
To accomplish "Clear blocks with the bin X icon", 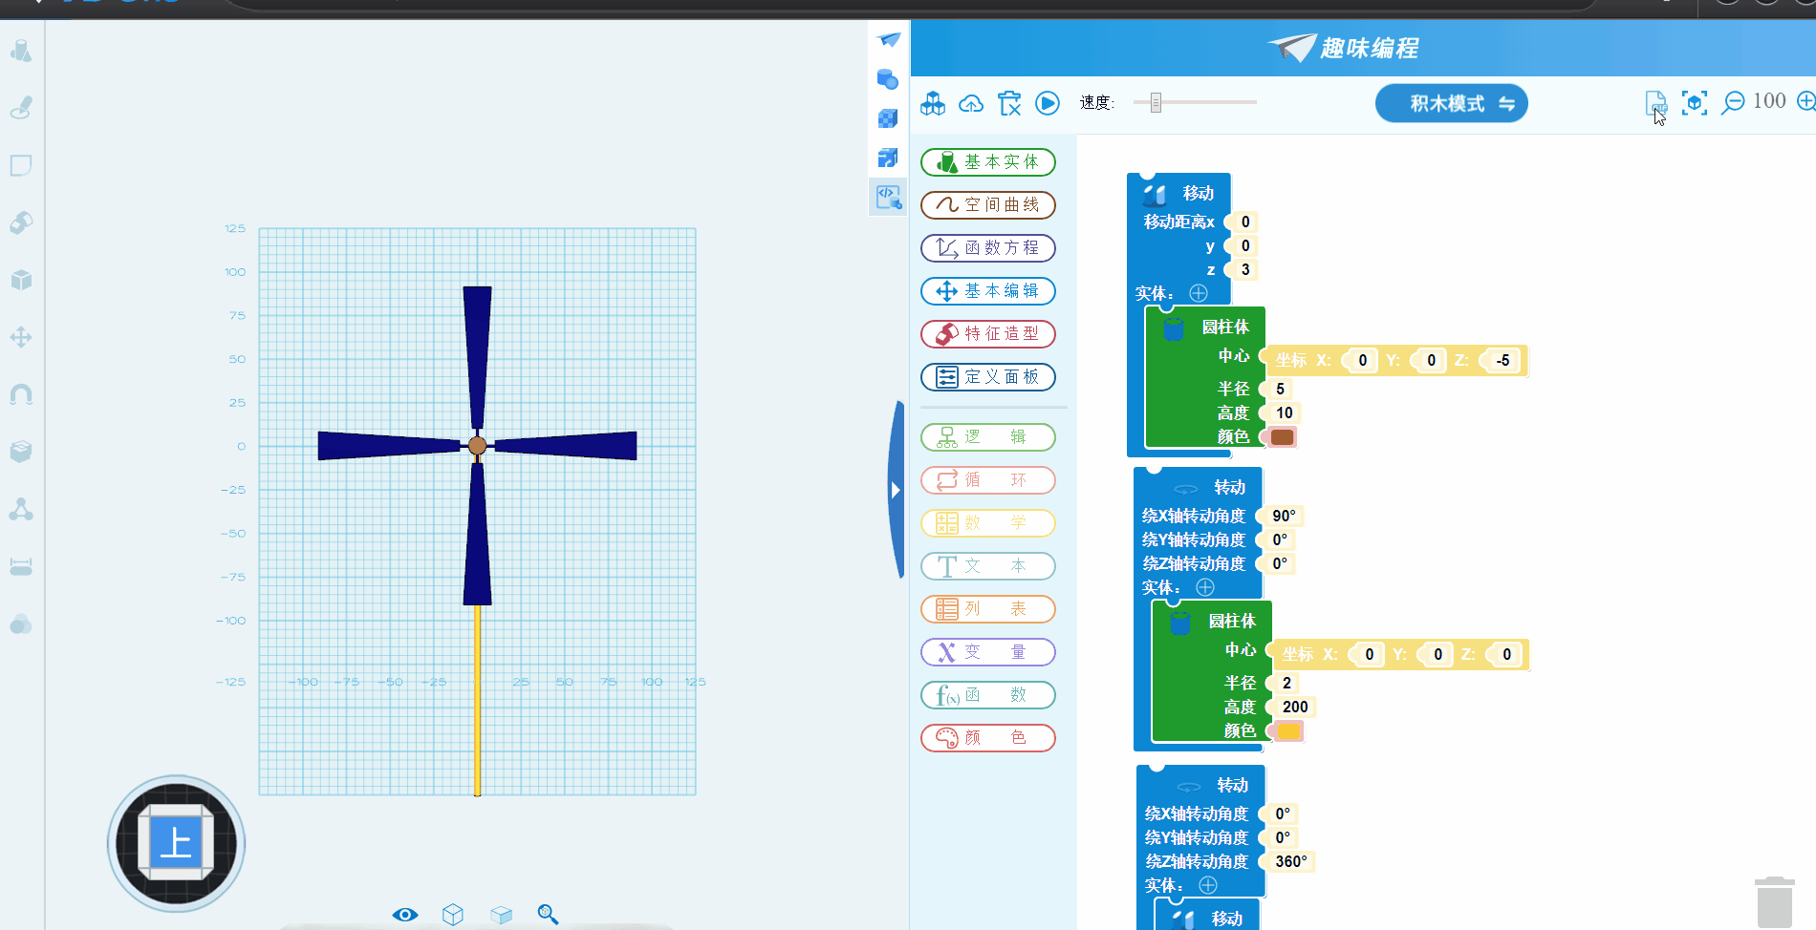I will (1009, 103).
